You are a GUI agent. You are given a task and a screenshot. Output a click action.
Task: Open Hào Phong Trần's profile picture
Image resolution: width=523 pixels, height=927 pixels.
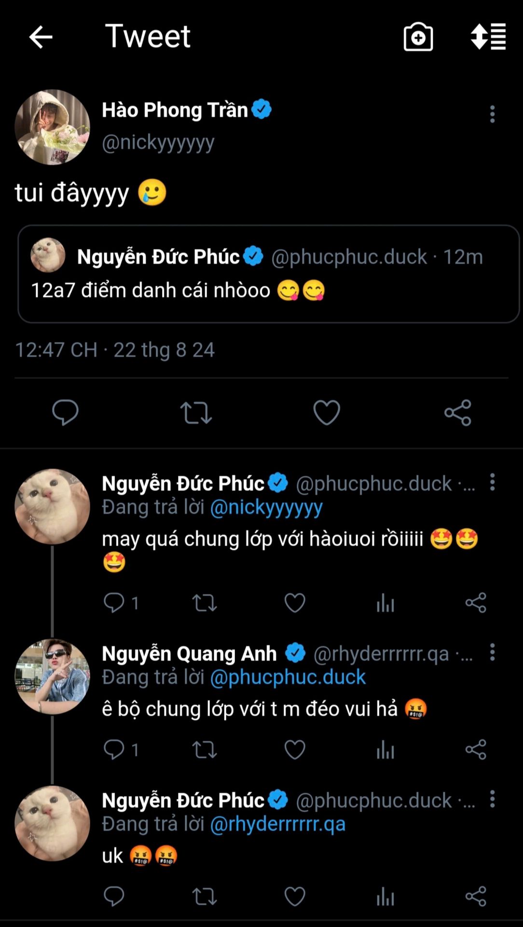(x=52, y=127)
